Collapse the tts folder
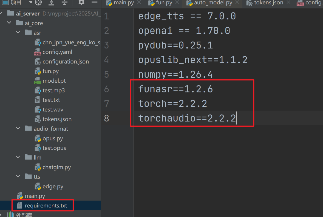The height and width of the screenshot is (217, 323). (18, 176)
